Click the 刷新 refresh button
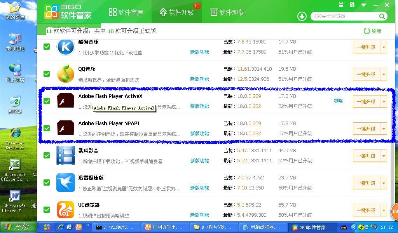The image size is (398, 233). pos(373,31)
